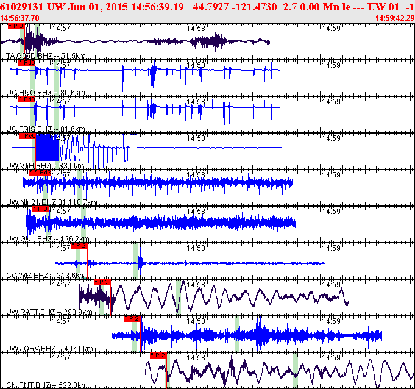Select the P 2 pick flag on CC WIZ trace
The image size is (415, 389).
click(79, 246)
